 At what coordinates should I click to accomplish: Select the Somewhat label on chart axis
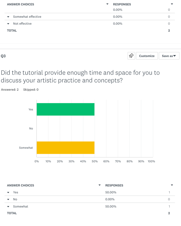[26, 148]
